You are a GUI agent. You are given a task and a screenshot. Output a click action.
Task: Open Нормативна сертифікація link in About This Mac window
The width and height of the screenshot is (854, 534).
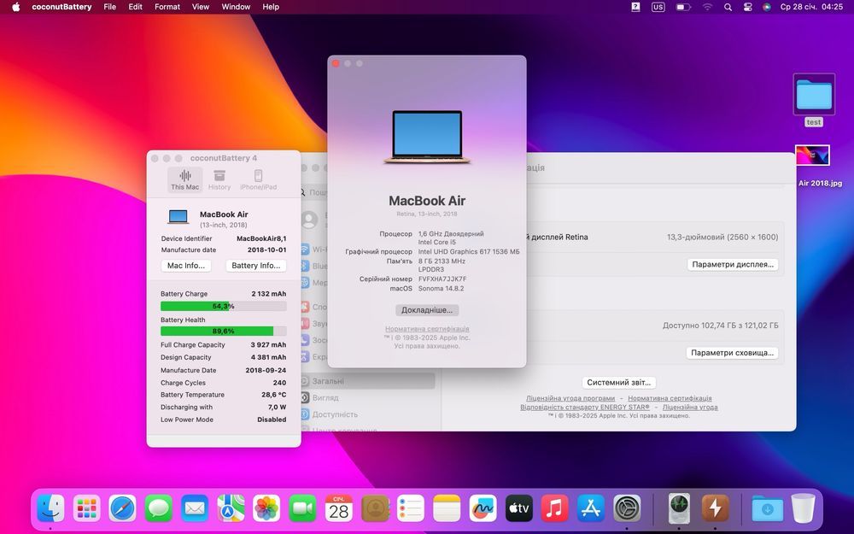427,329
